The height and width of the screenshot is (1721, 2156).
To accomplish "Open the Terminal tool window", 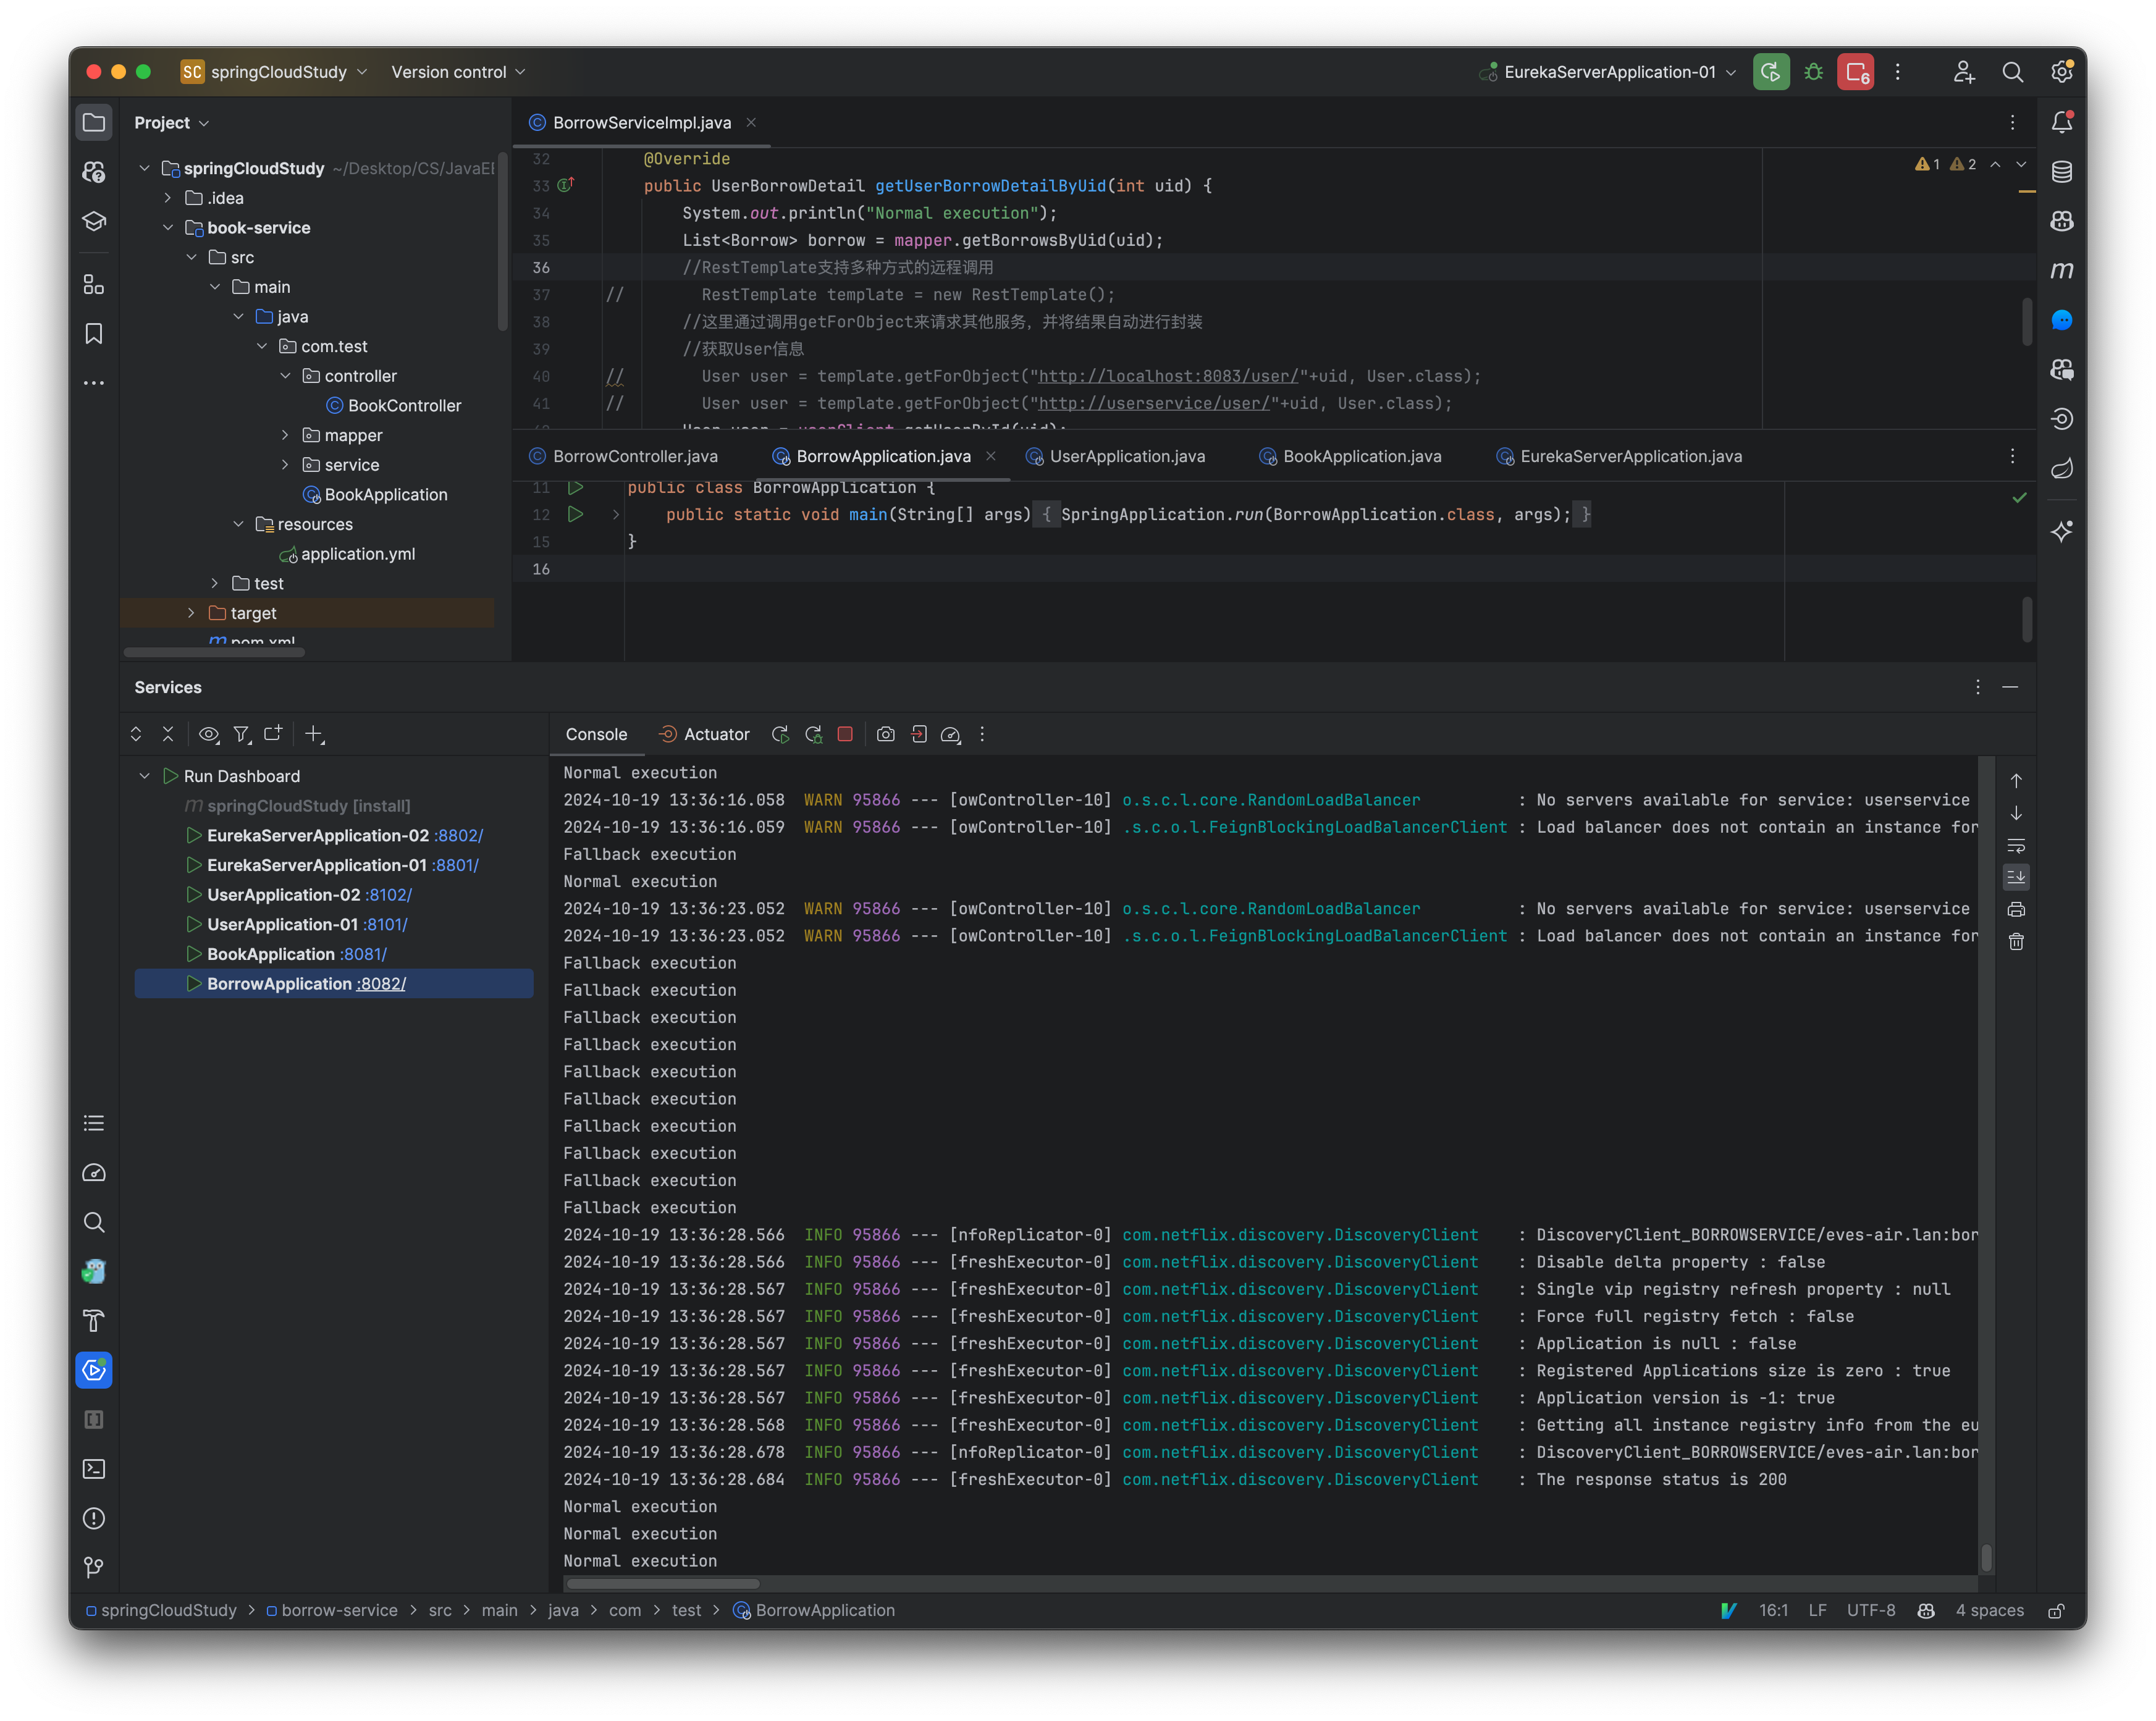I will pyautogui.click(x=94, y=1469).
